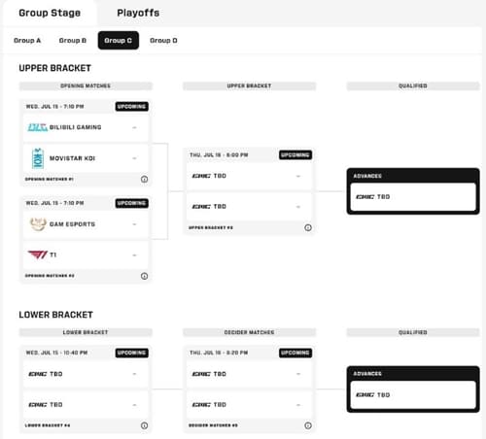Click info icon on Lower Bracket match

click(x=145, y=425)
